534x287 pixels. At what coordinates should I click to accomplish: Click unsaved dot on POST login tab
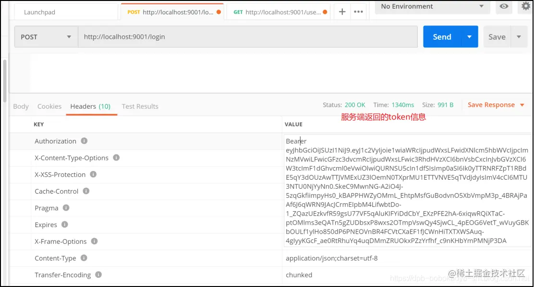(x=218, y=12)
